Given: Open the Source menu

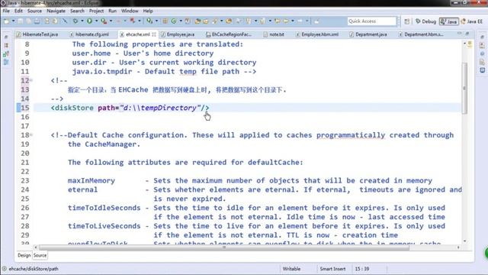Looking at the screenshot, I should point(34,11).
